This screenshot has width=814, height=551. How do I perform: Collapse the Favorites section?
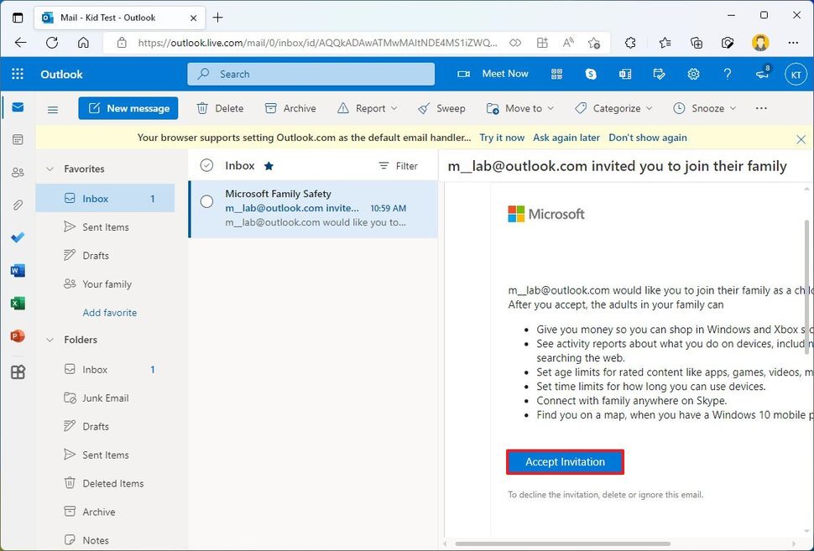click(x=50, y=169)
